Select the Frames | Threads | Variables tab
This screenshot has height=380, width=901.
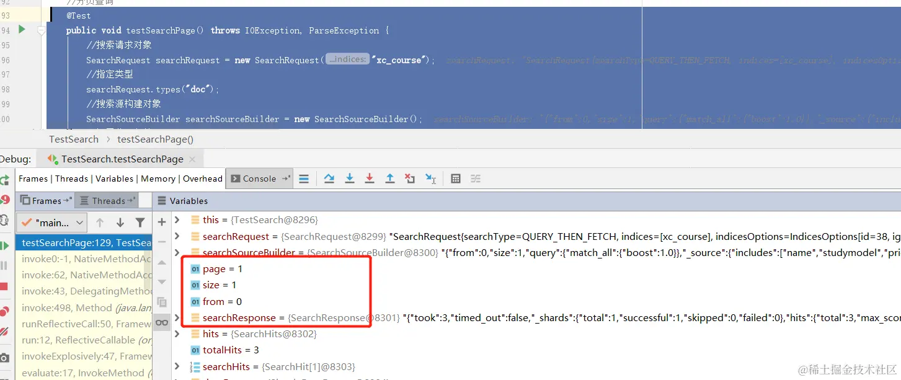pyautogui.click(x=120, y=179)
